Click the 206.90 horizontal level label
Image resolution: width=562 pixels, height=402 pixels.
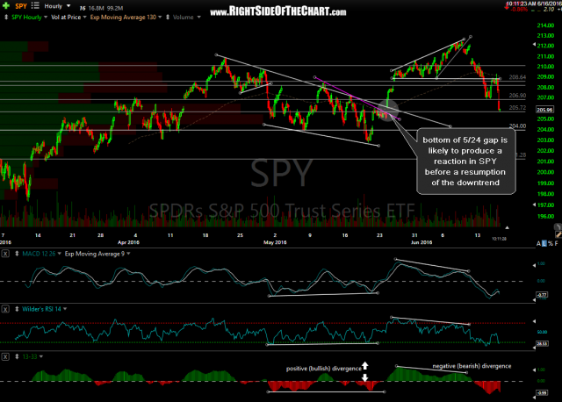(517, 96)
